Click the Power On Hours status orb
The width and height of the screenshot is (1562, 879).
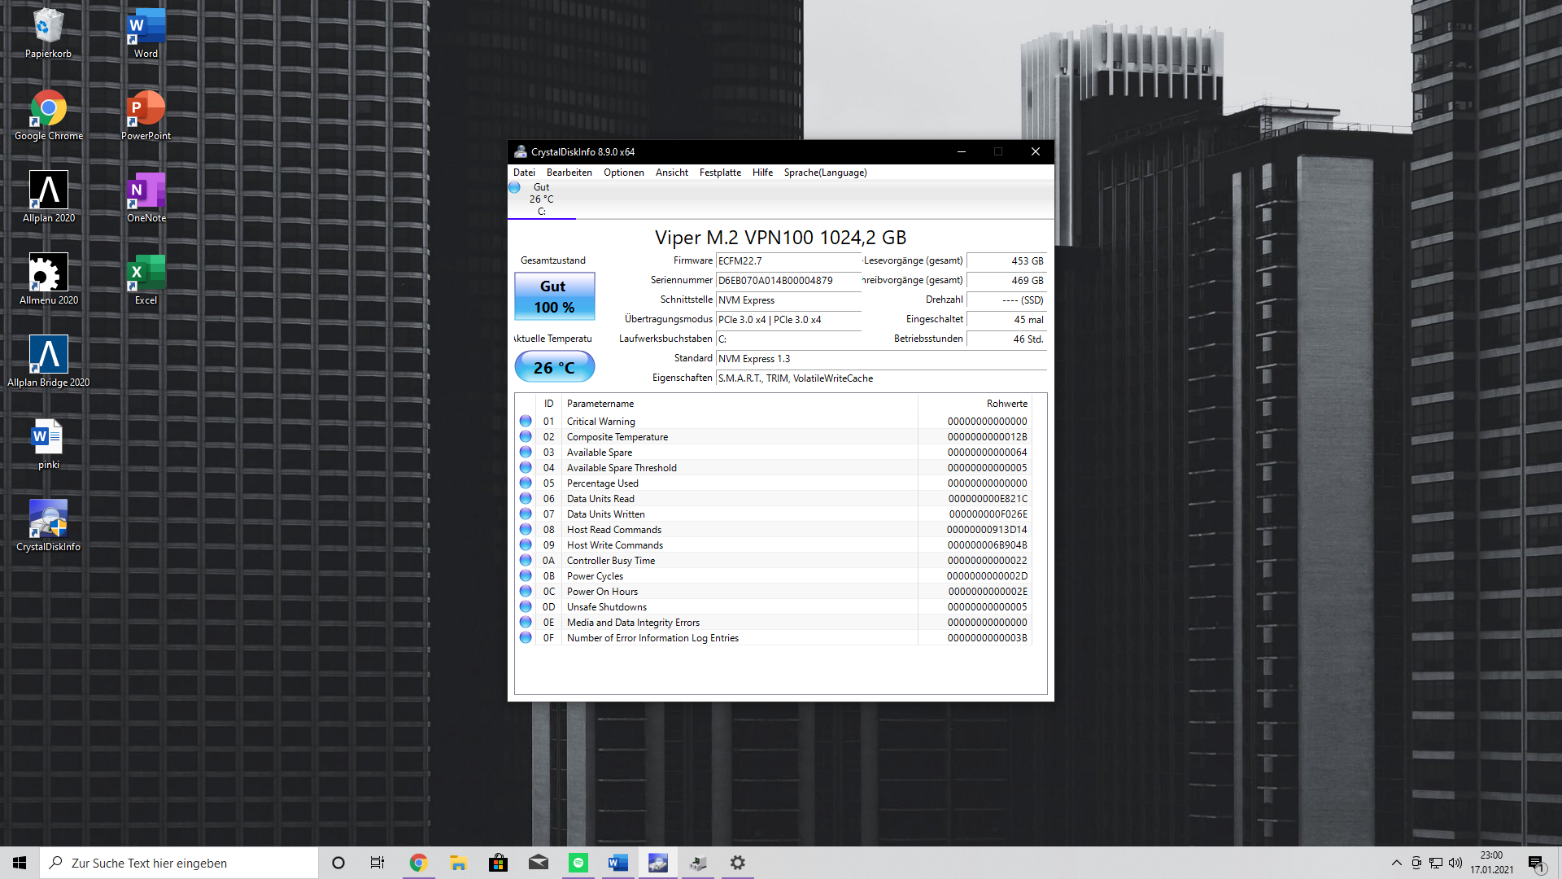(526, 592)
